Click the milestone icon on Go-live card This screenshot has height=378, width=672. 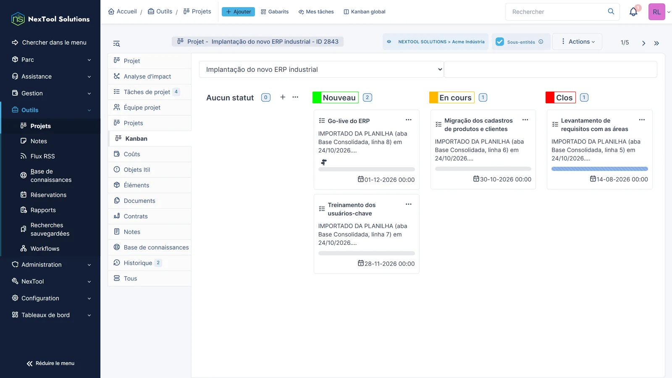[324, 162]
